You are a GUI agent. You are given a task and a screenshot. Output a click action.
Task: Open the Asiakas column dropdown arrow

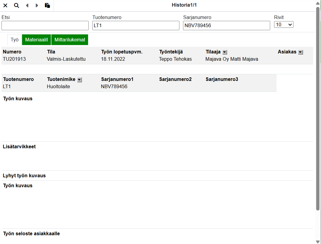click(x=300, y=52)
